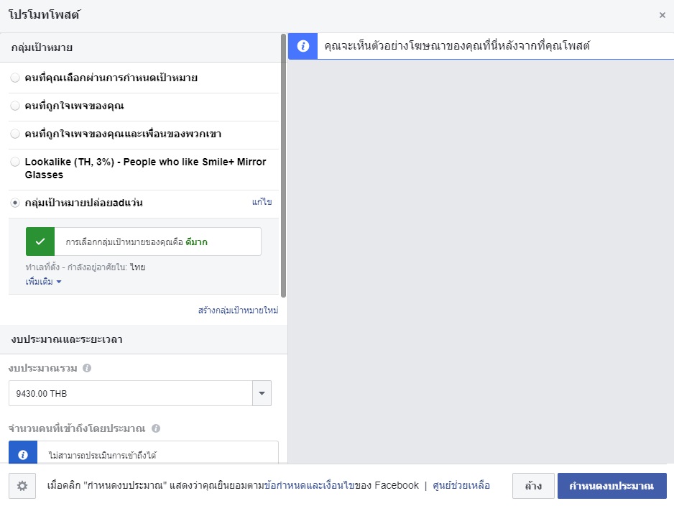Close the โปรโมทโพสต์ dialog with the X
Image resolution: width=674 pixels, height=506 pixels.
(662, 15)
